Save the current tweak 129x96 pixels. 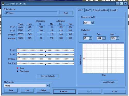(11, 90)
